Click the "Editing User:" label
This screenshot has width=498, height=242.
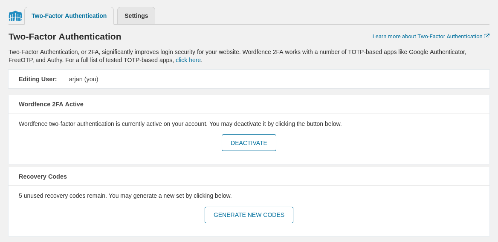(x=38, y=79)
